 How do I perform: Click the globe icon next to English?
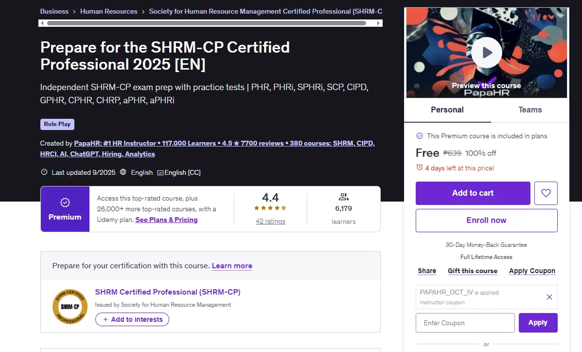pyautogui.click(x=123, y=172)
